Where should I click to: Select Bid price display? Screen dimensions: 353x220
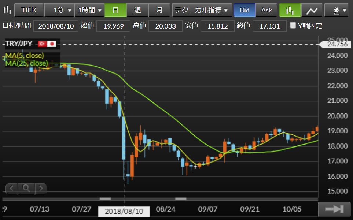pos(244,10)
